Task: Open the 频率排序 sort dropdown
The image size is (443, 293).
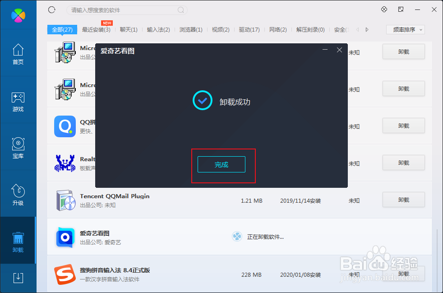Action: [405, 29]
